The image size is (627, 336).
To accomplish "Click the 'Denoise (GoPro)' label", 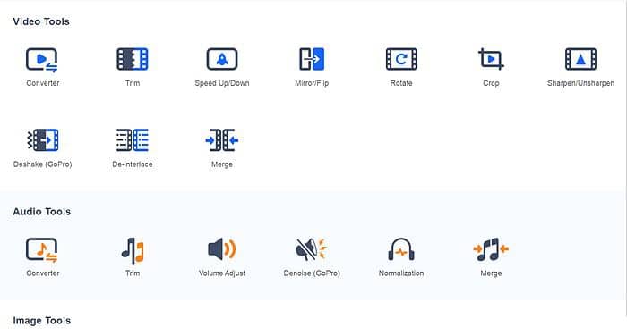I will (312, 273).
